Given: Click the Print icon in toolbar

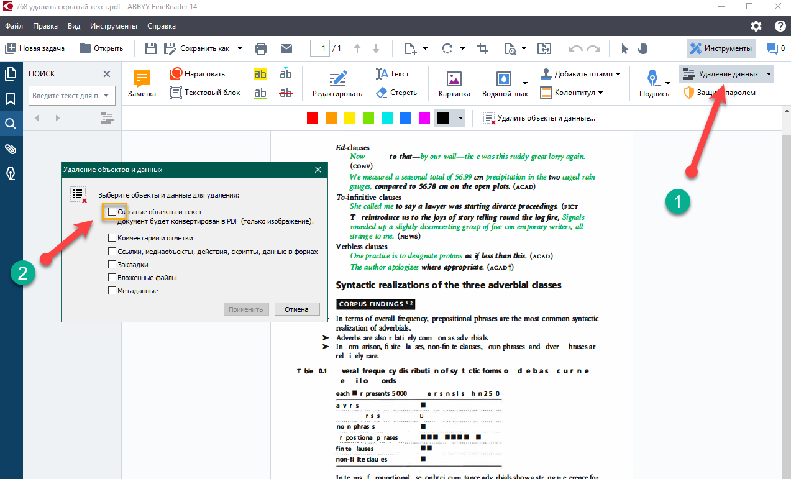Looking at the screenshot, I should point(261,48).
